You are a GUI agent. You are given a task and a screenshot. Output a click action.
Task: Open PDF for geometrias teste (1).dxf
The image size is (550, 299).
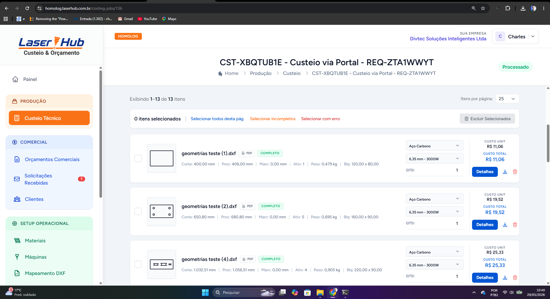pos(247,153)
